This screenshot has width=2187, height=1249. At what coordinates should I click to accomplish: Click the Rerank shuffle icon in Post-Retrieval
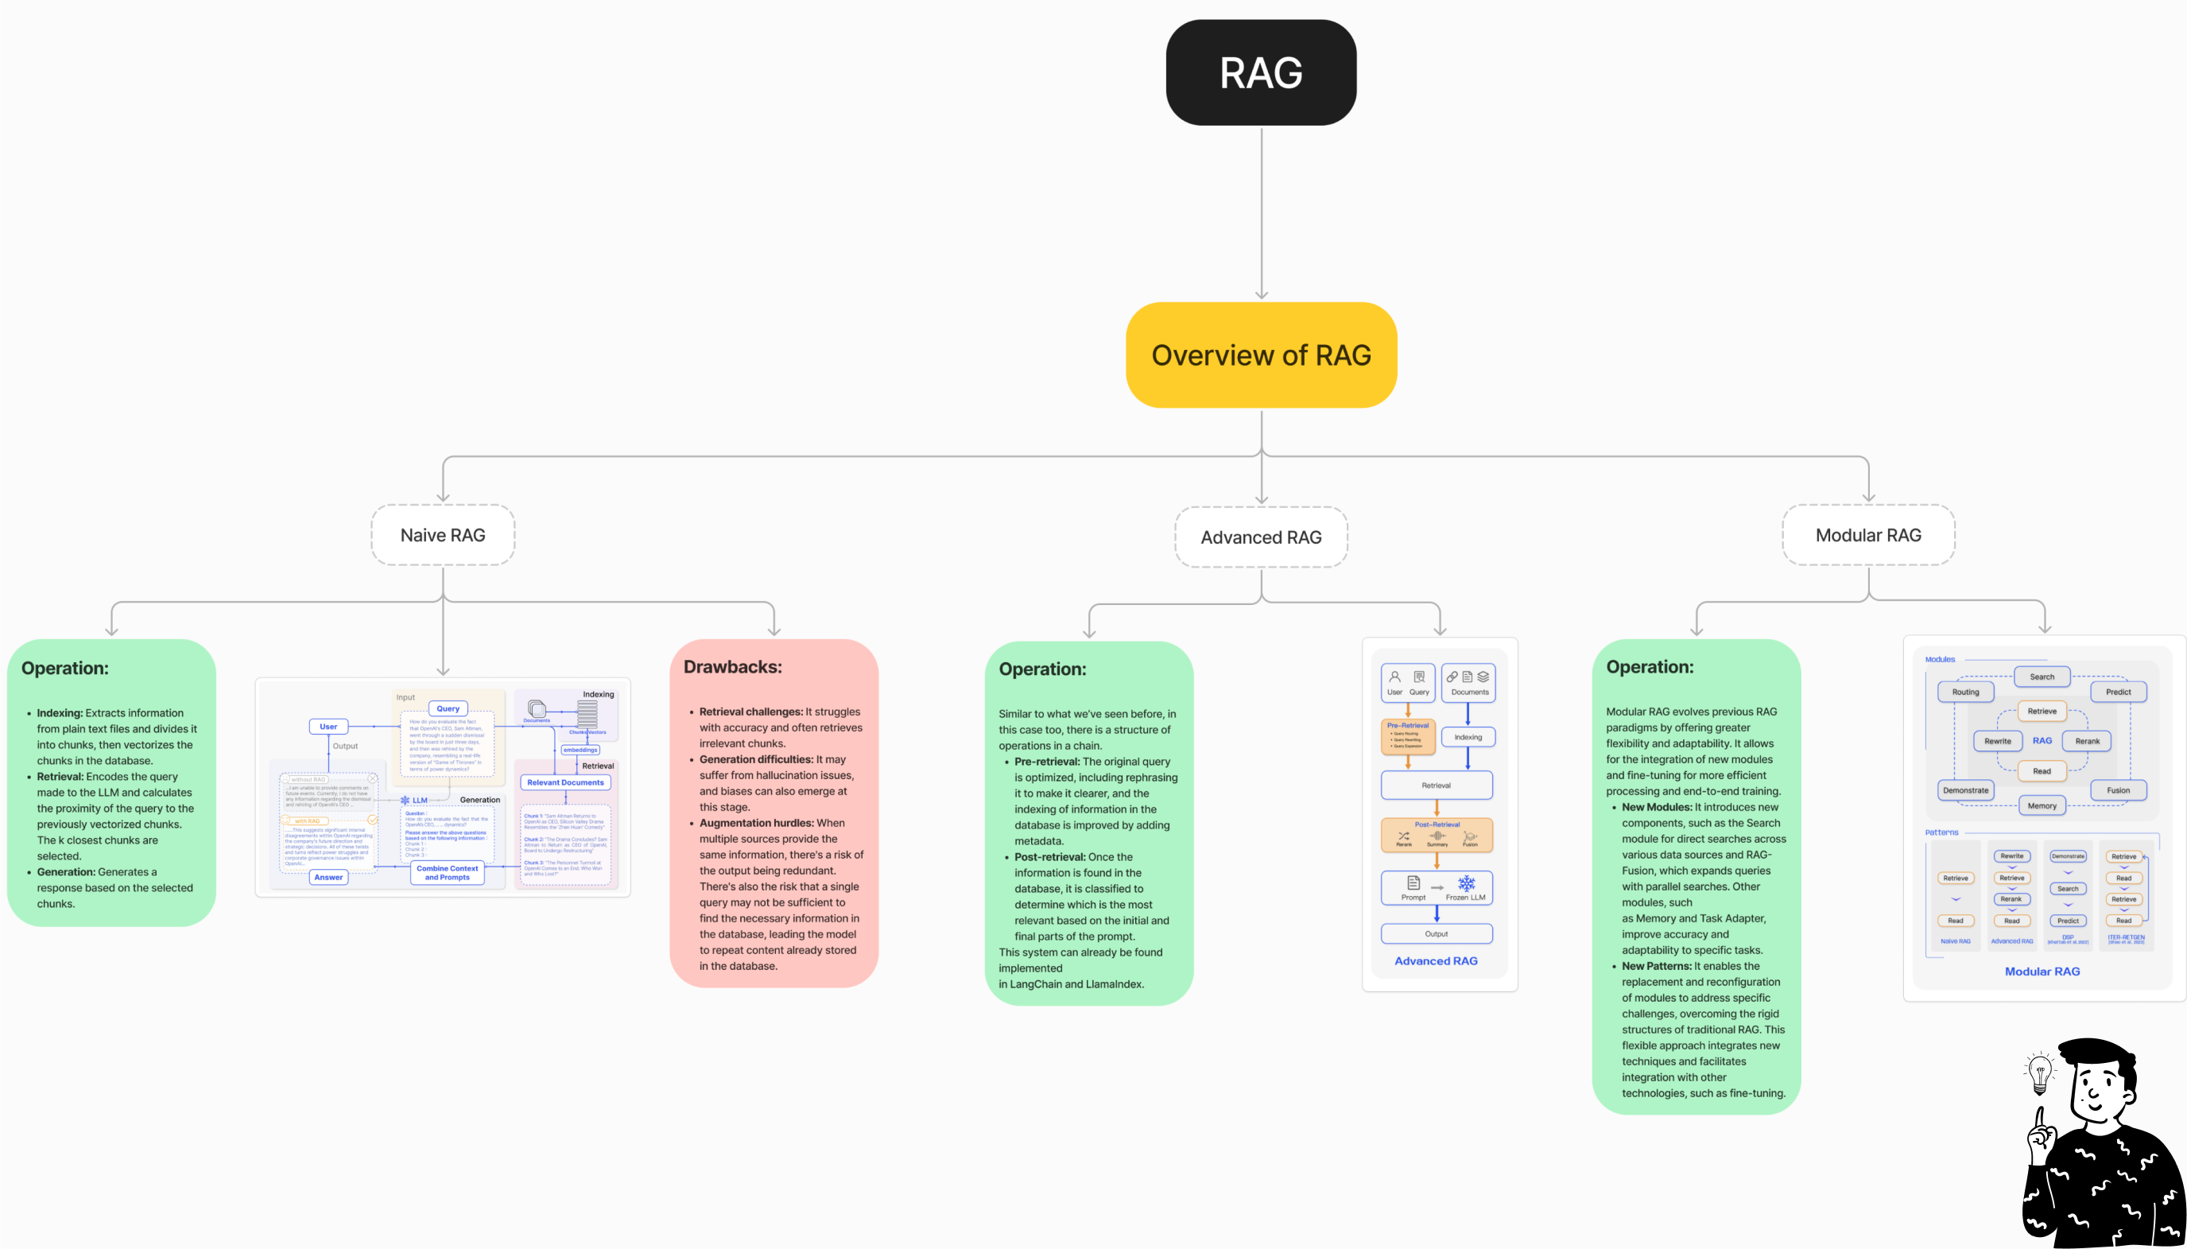coord(1404,836)
